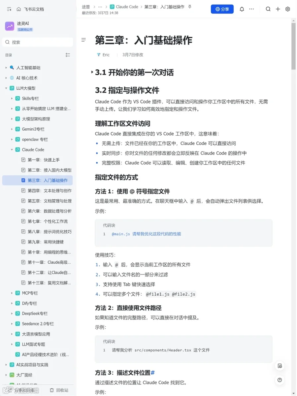Click the breadcrumb ellipsis
297x396 pixels.
pos(100,7)
